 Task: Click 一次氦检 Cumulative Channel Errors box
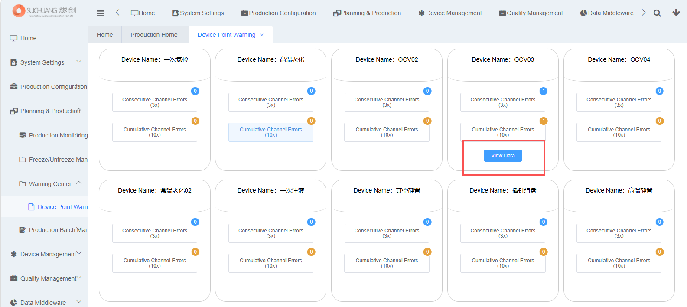(x=155, y=132)
